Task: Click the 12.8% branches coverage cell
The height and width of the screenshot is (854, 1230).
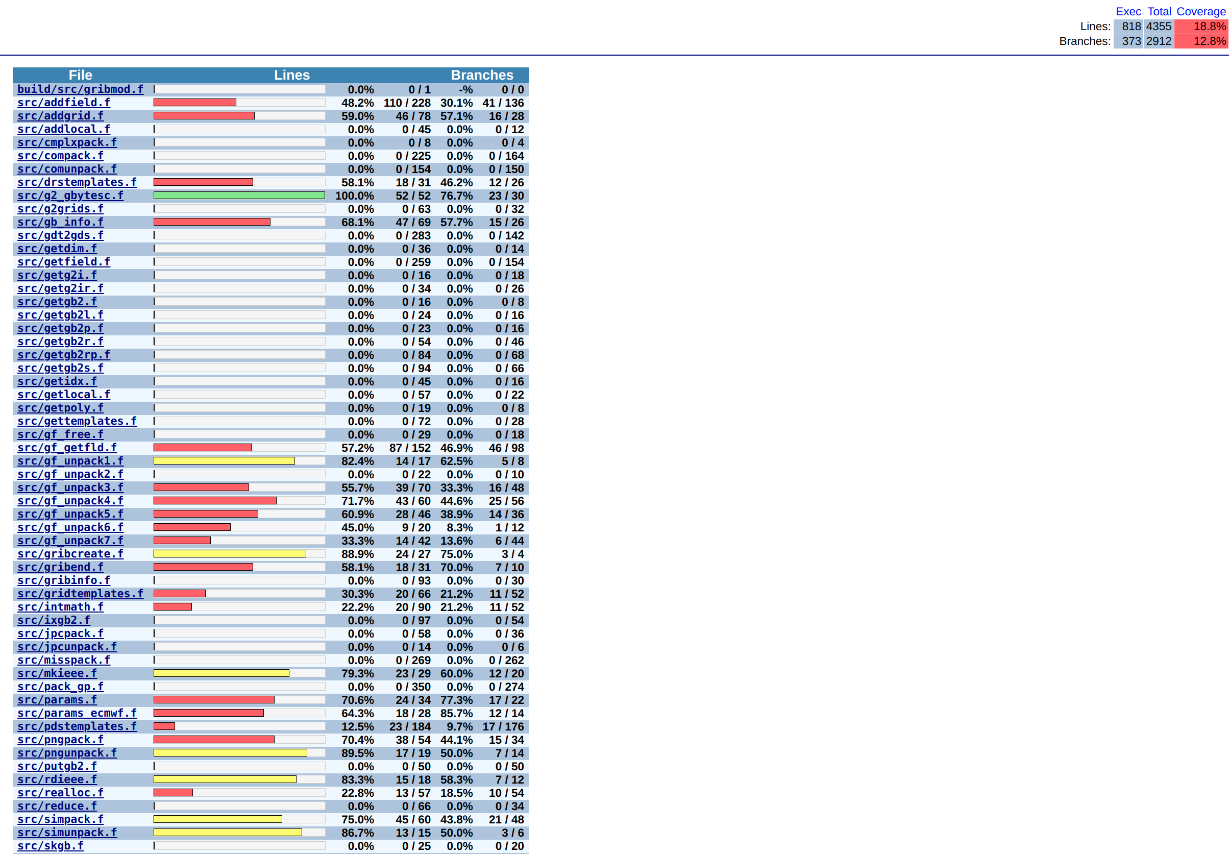Action: 1201,41
